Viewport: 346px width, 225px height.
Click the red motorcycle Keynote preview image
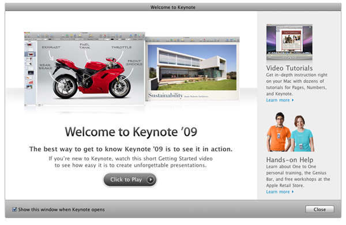[x=85, y=69]
